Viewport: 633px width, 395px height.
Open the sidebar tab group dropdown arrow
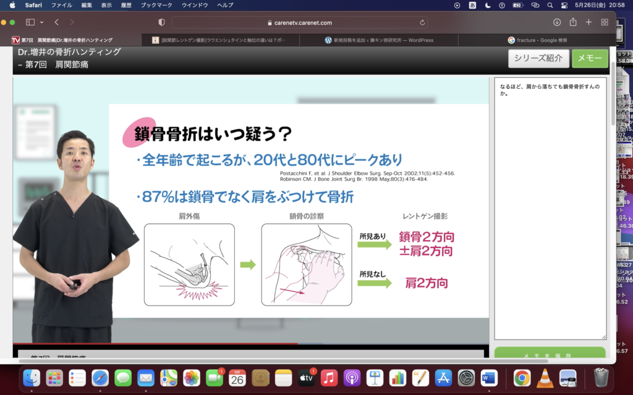[41, 22]
